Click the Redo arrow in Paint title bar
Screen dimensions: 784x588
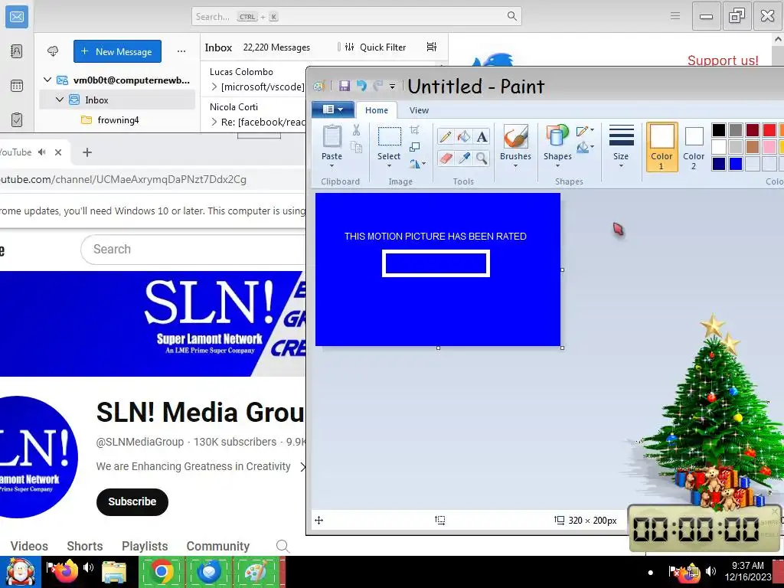point(378,86)
